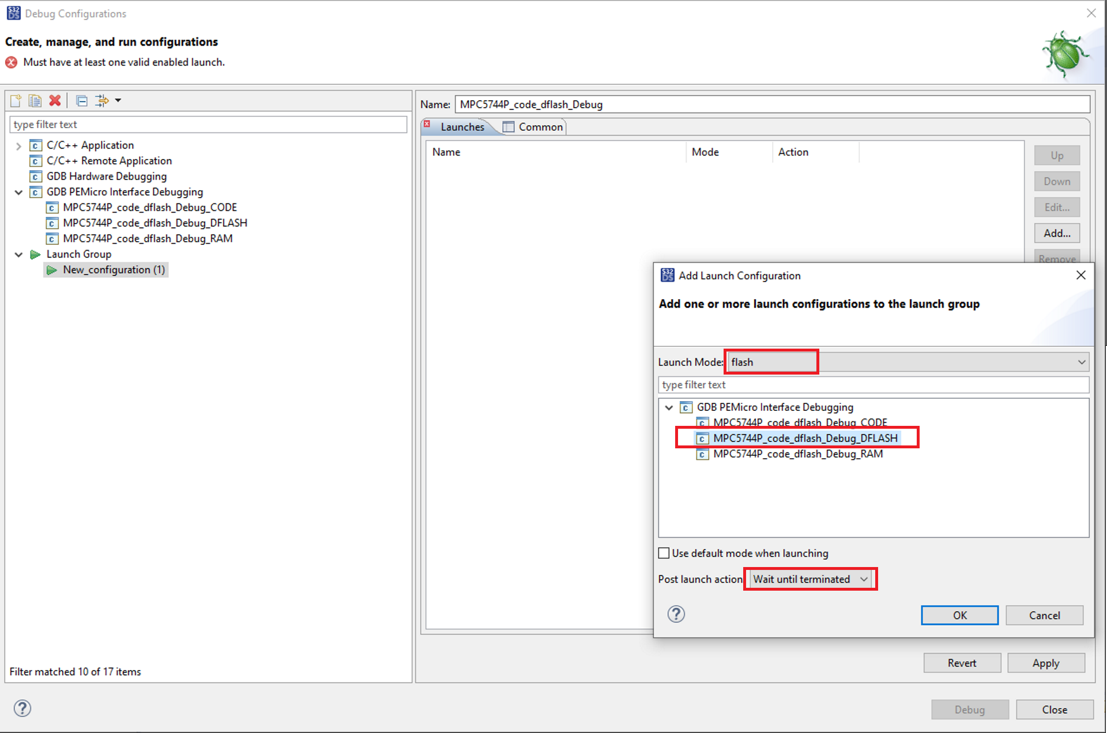Open the help icon in the Add Launch Configuration dialog

pyautogui.click(x=676, y=614)
